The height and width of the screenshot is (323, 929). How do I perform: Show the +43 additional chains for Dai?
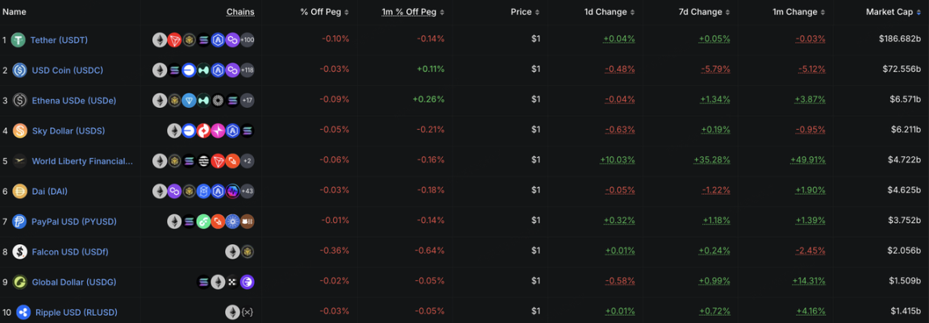(x=247, y=192)
